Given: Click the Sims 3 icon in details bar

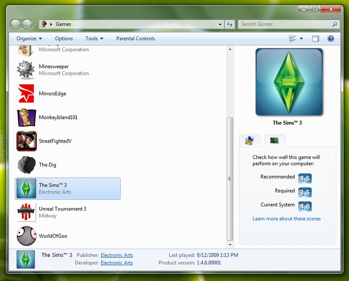Looking at the screenshot, I should click(26, 259).
